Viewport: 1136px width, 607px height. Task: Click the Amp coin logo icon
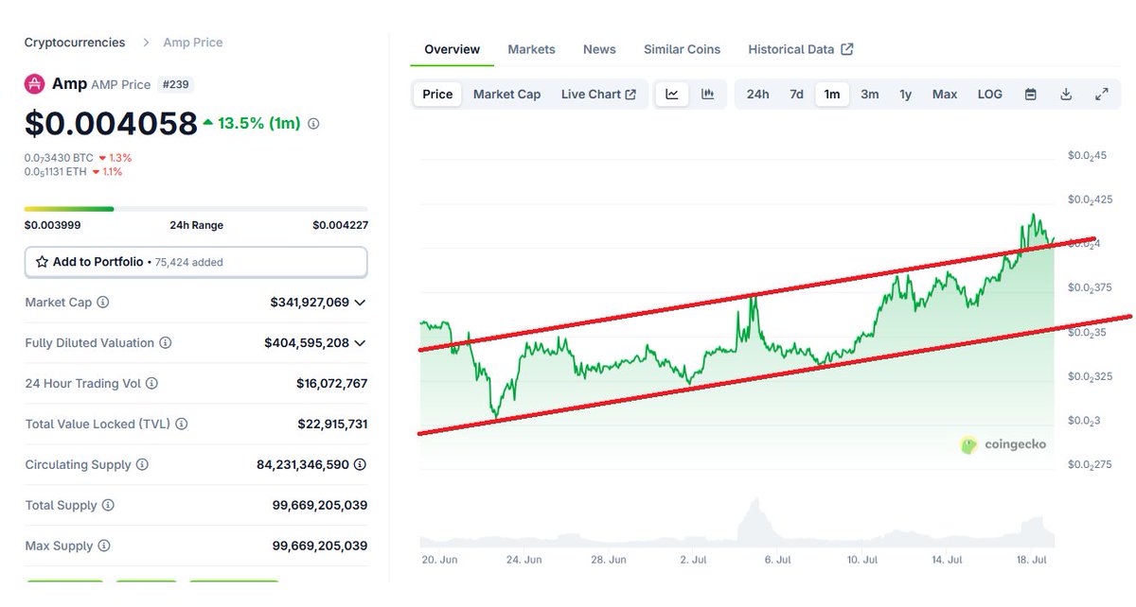click(x=35, y=84)
